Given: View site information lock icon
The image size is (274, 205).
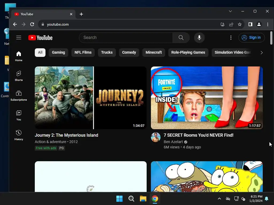Looking at the screenshot, I should [x=43, y=24].
